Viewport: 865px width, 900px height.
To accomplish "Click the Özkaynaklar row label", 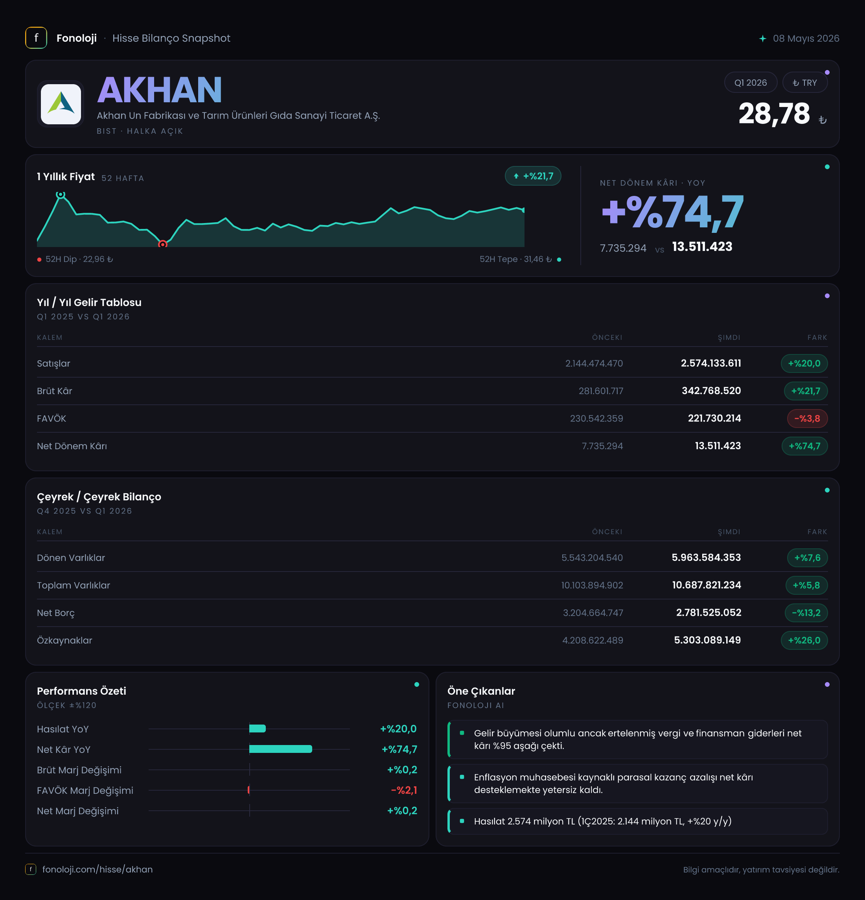I will tap(65, 640).
